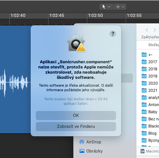159x158 pixels.
Task: Select the 2019 folder icon
Action: [144, 76]
